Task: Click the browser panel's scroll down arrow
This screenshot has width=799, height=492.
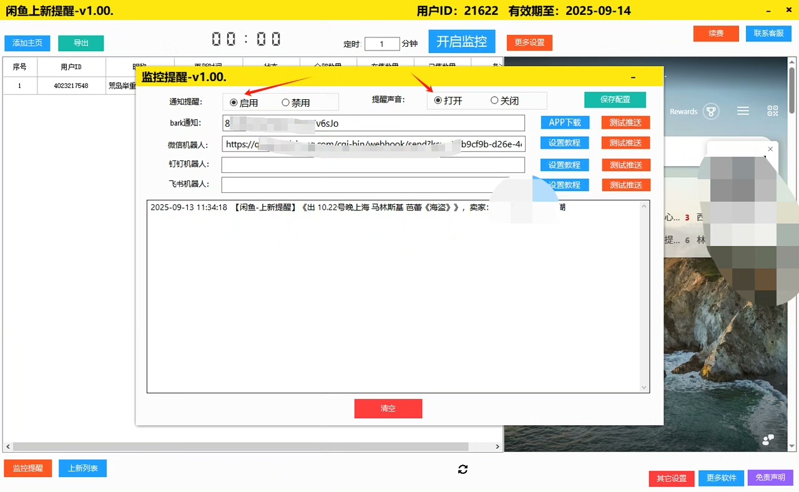Action: click(792, 446)
